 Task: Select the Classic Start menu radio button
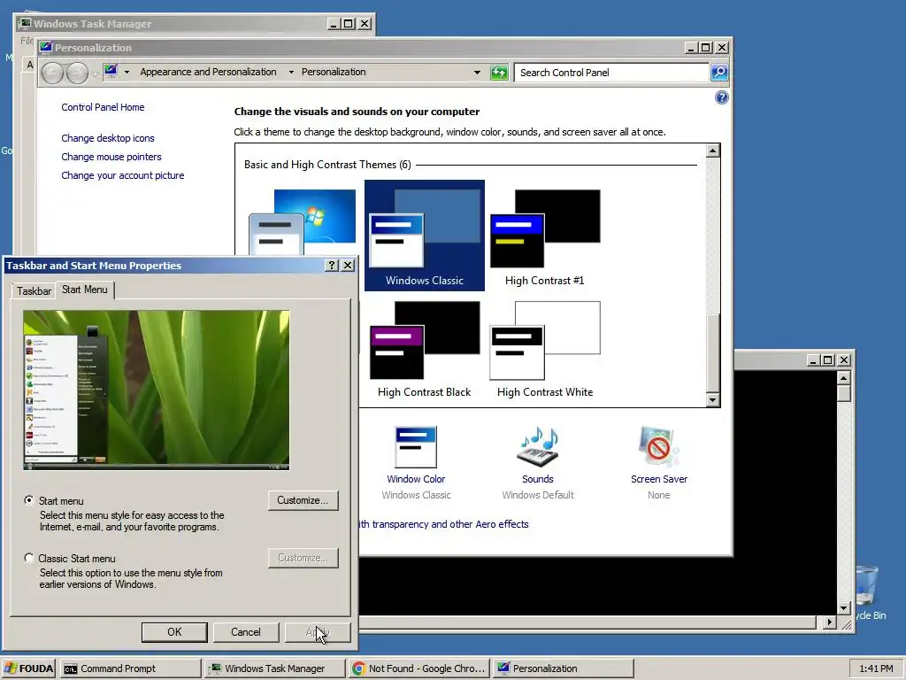(29, 558)
